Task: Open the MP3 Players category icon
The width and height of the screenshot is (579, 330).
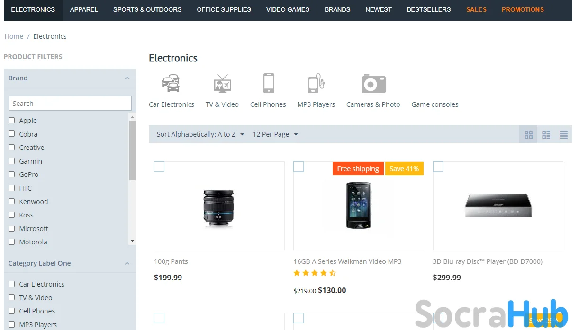Action: pos(316,84)
